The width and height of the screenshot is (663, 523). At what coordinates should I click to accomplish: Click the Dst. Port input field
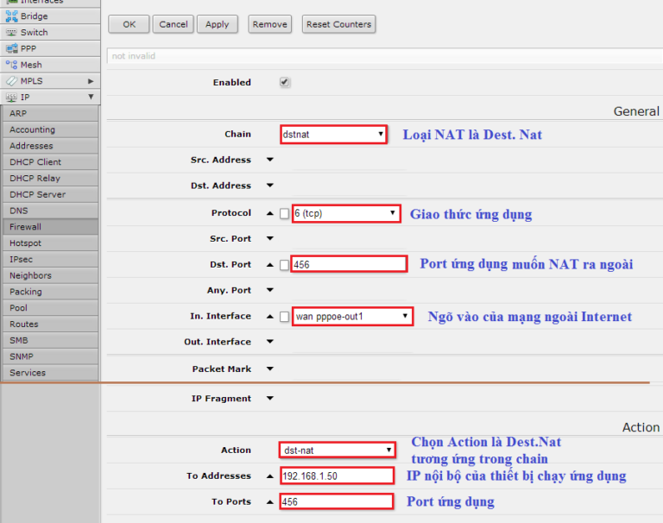point(349,265)
